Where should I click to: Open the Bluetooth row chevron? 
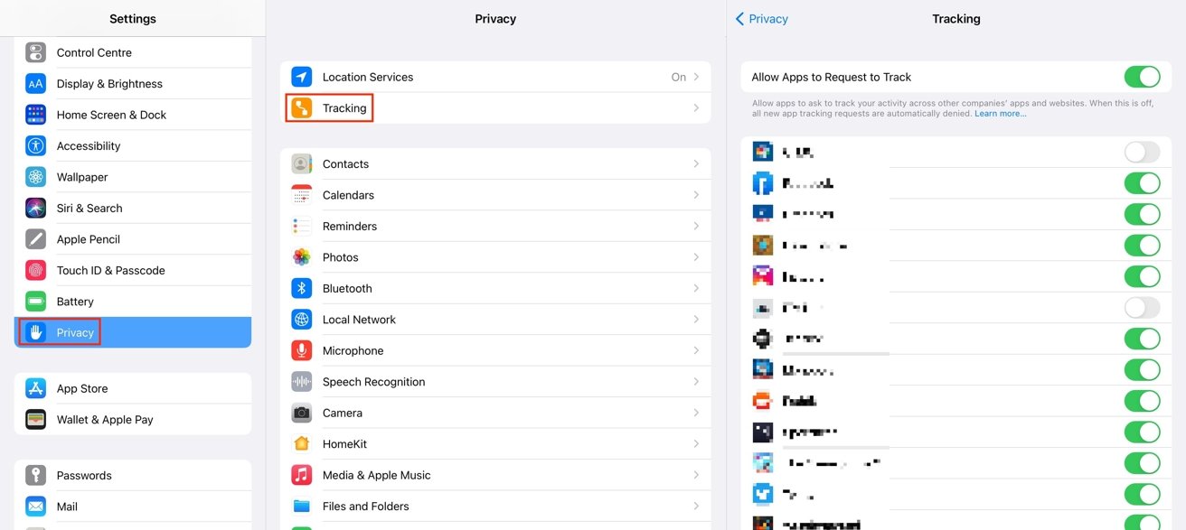(696, 289)
